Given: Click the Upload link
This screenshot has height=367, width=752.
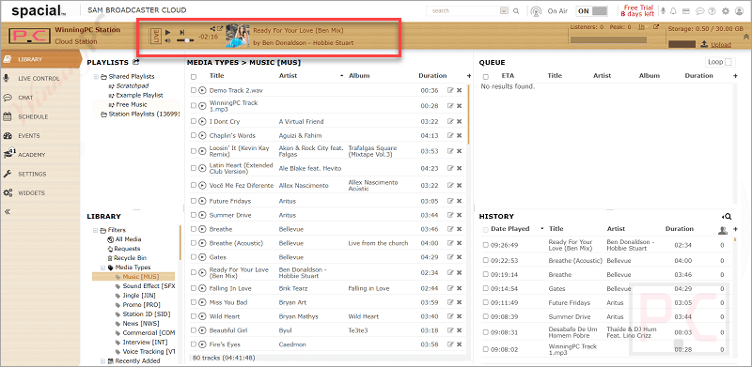Looking at the screenshot, I should tap(721, 44).
